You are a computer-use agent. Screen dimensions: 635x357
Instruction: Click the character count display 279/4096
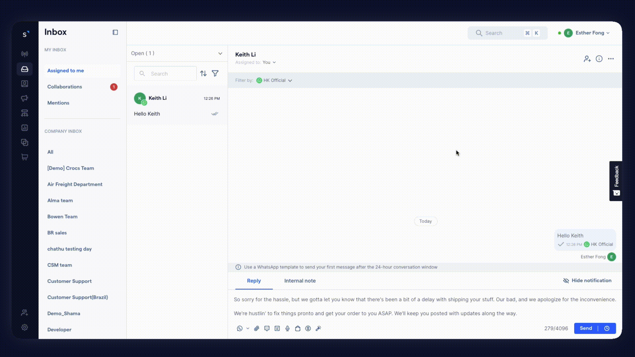[x=556, y=328]
